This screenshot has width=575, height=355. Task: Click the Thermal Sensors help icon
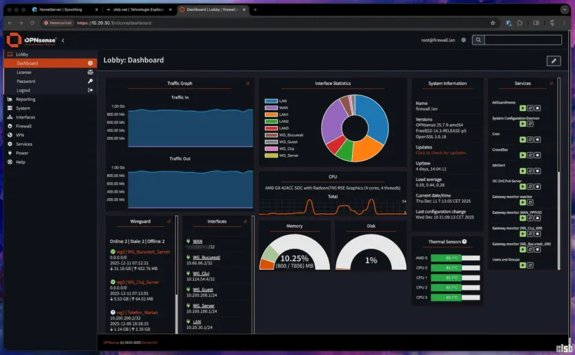point(465,241)
